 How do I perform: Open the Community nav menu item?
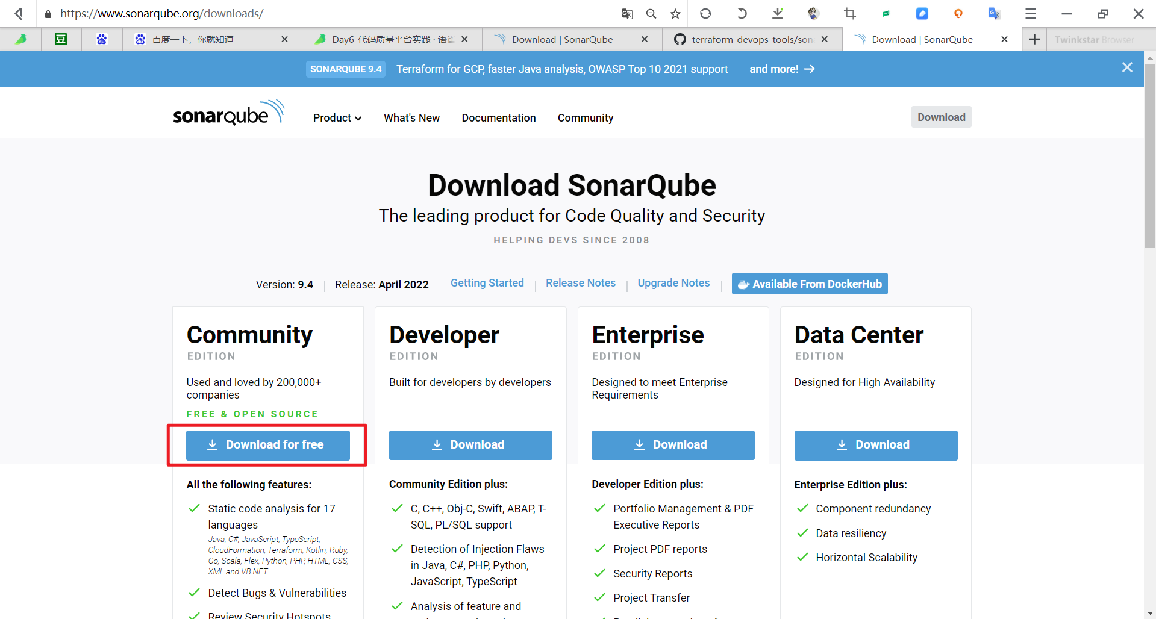586,118
